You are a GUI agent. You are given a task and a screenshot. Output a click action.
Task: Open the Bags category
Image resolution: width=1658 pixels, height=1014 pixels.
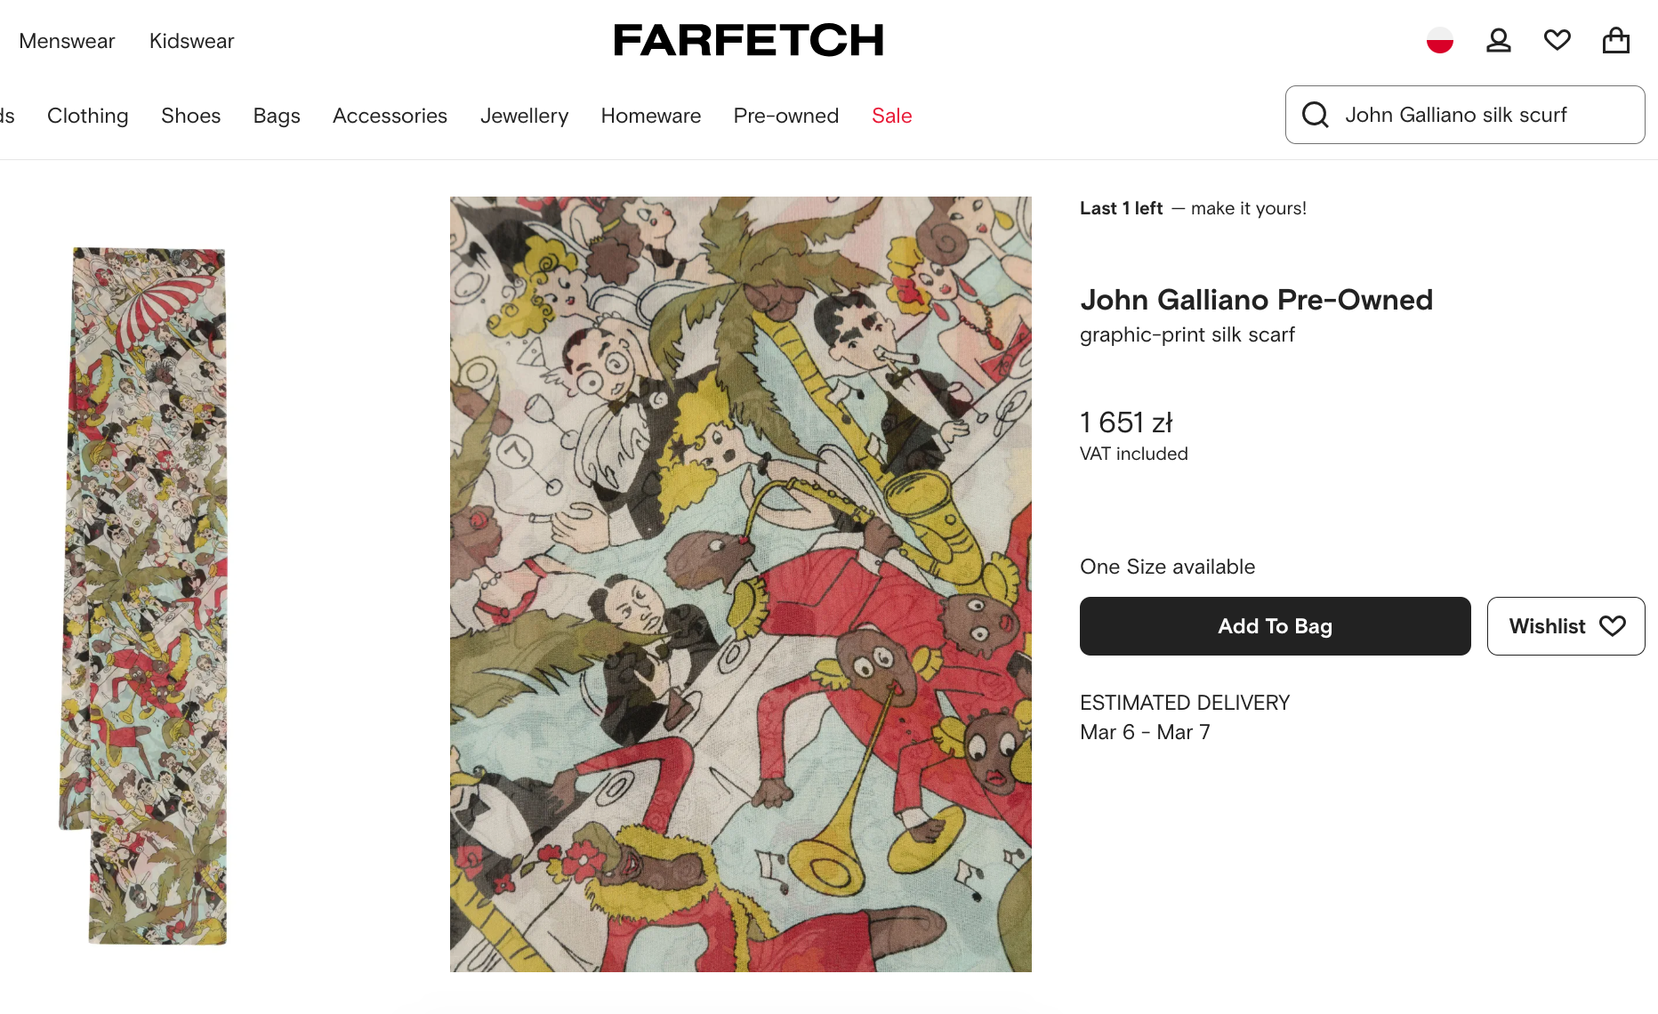pos(276,116)
